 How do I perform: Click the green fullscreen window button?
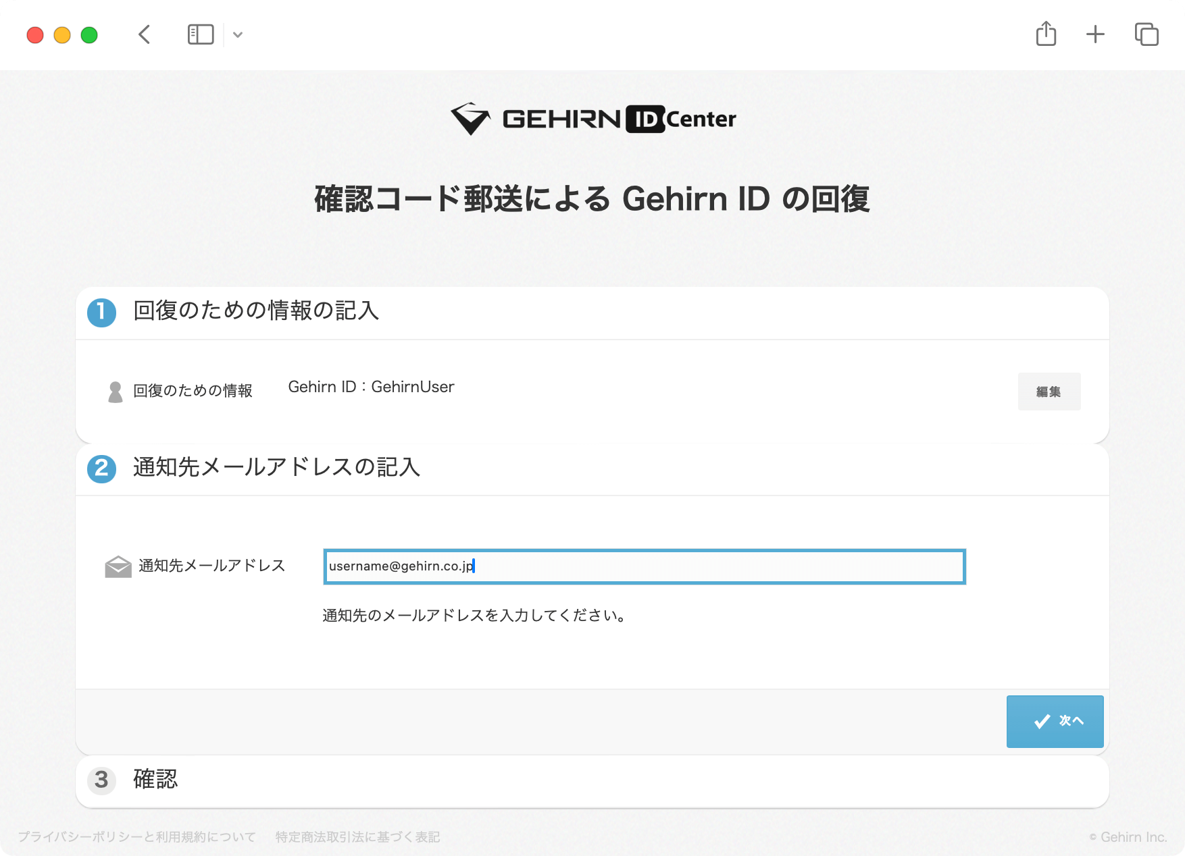[89, 35]
